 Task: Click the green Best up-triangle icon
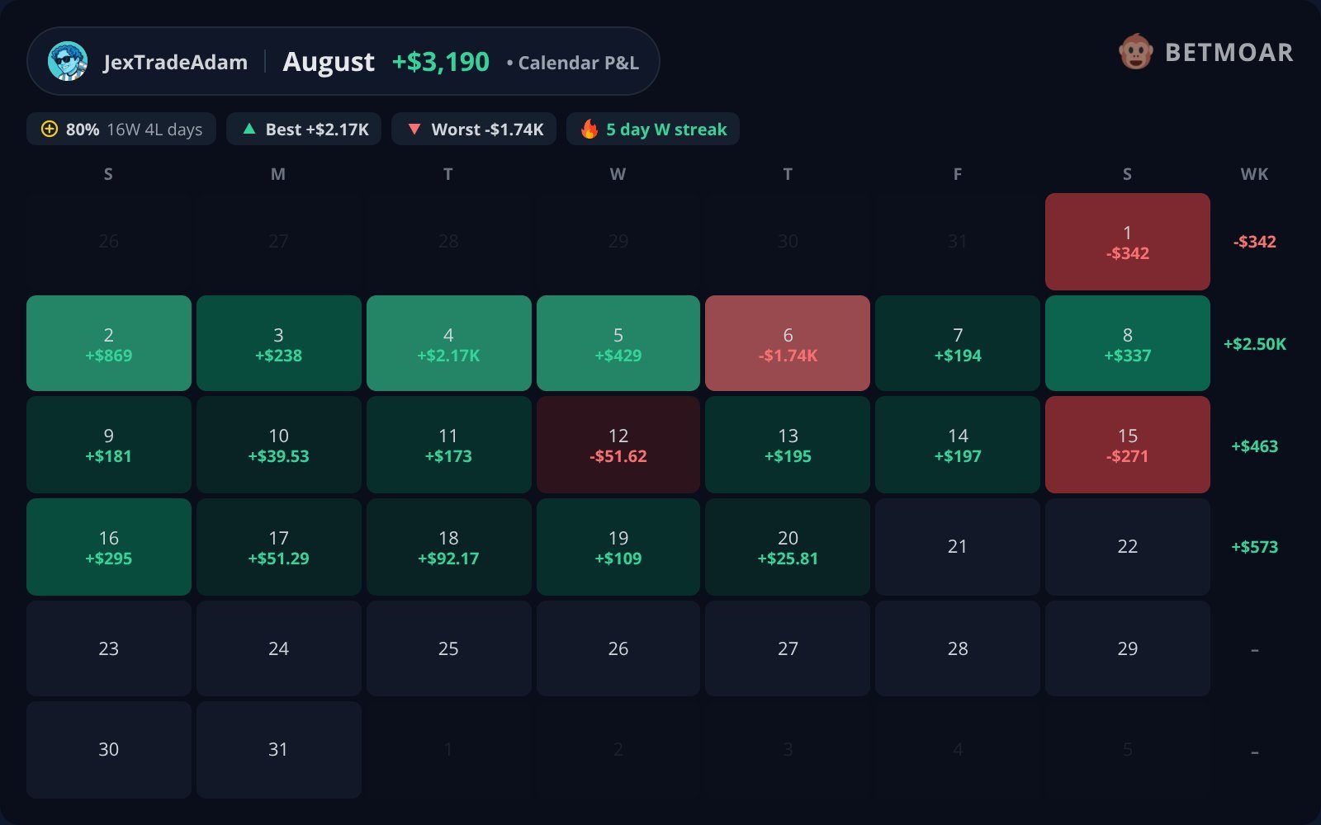click(249, 130)
